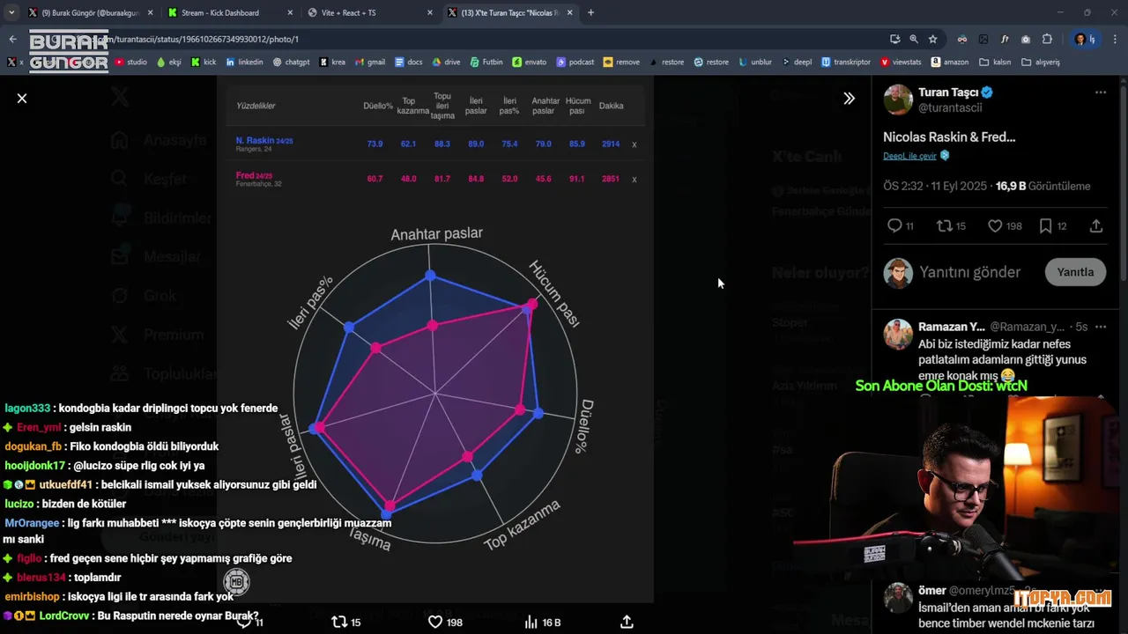Click the reply icon below the photo
This screenshot has height=634, width=1128.
tap(250, 622)
